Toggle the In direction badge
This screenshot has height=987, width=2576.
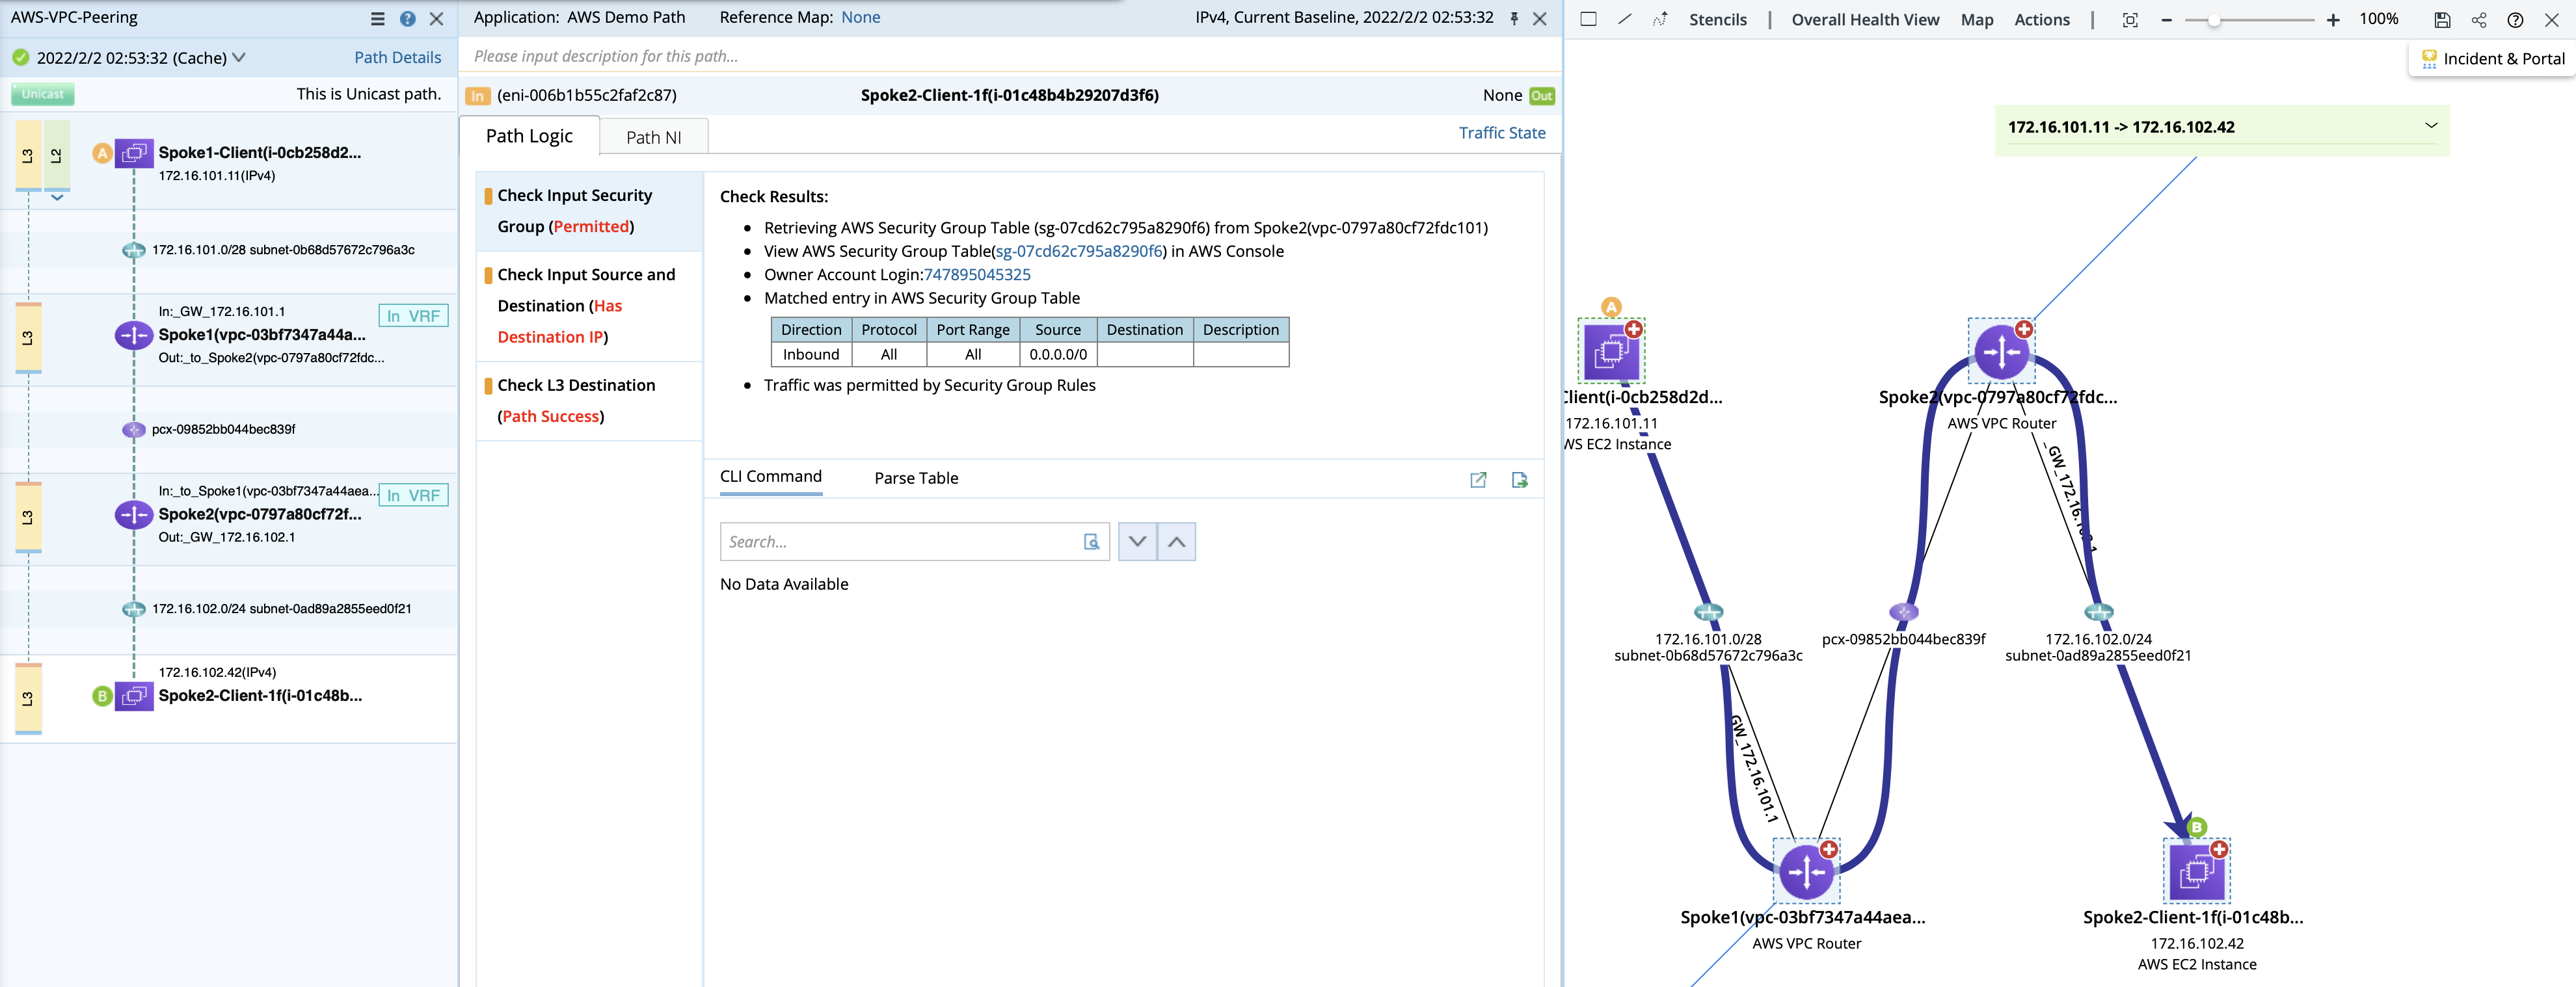(478, 96)
